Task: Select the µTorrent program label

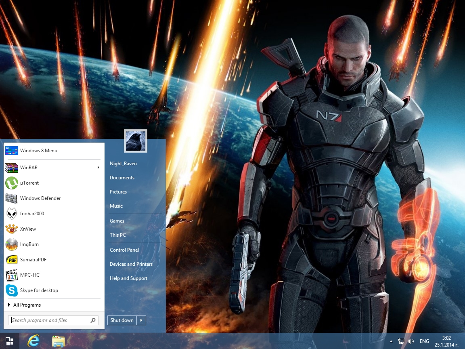Action: tap(29, 183)
